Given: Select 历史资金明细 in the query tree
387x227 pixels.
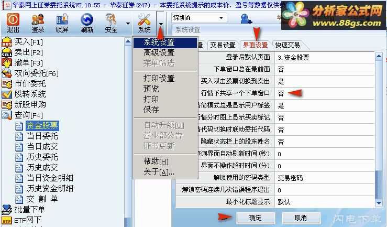Looking at the screenshot, I should coord(50,188).
